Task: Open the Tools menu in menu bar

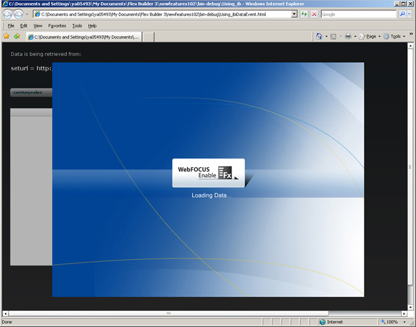Action: coord(77,25)
